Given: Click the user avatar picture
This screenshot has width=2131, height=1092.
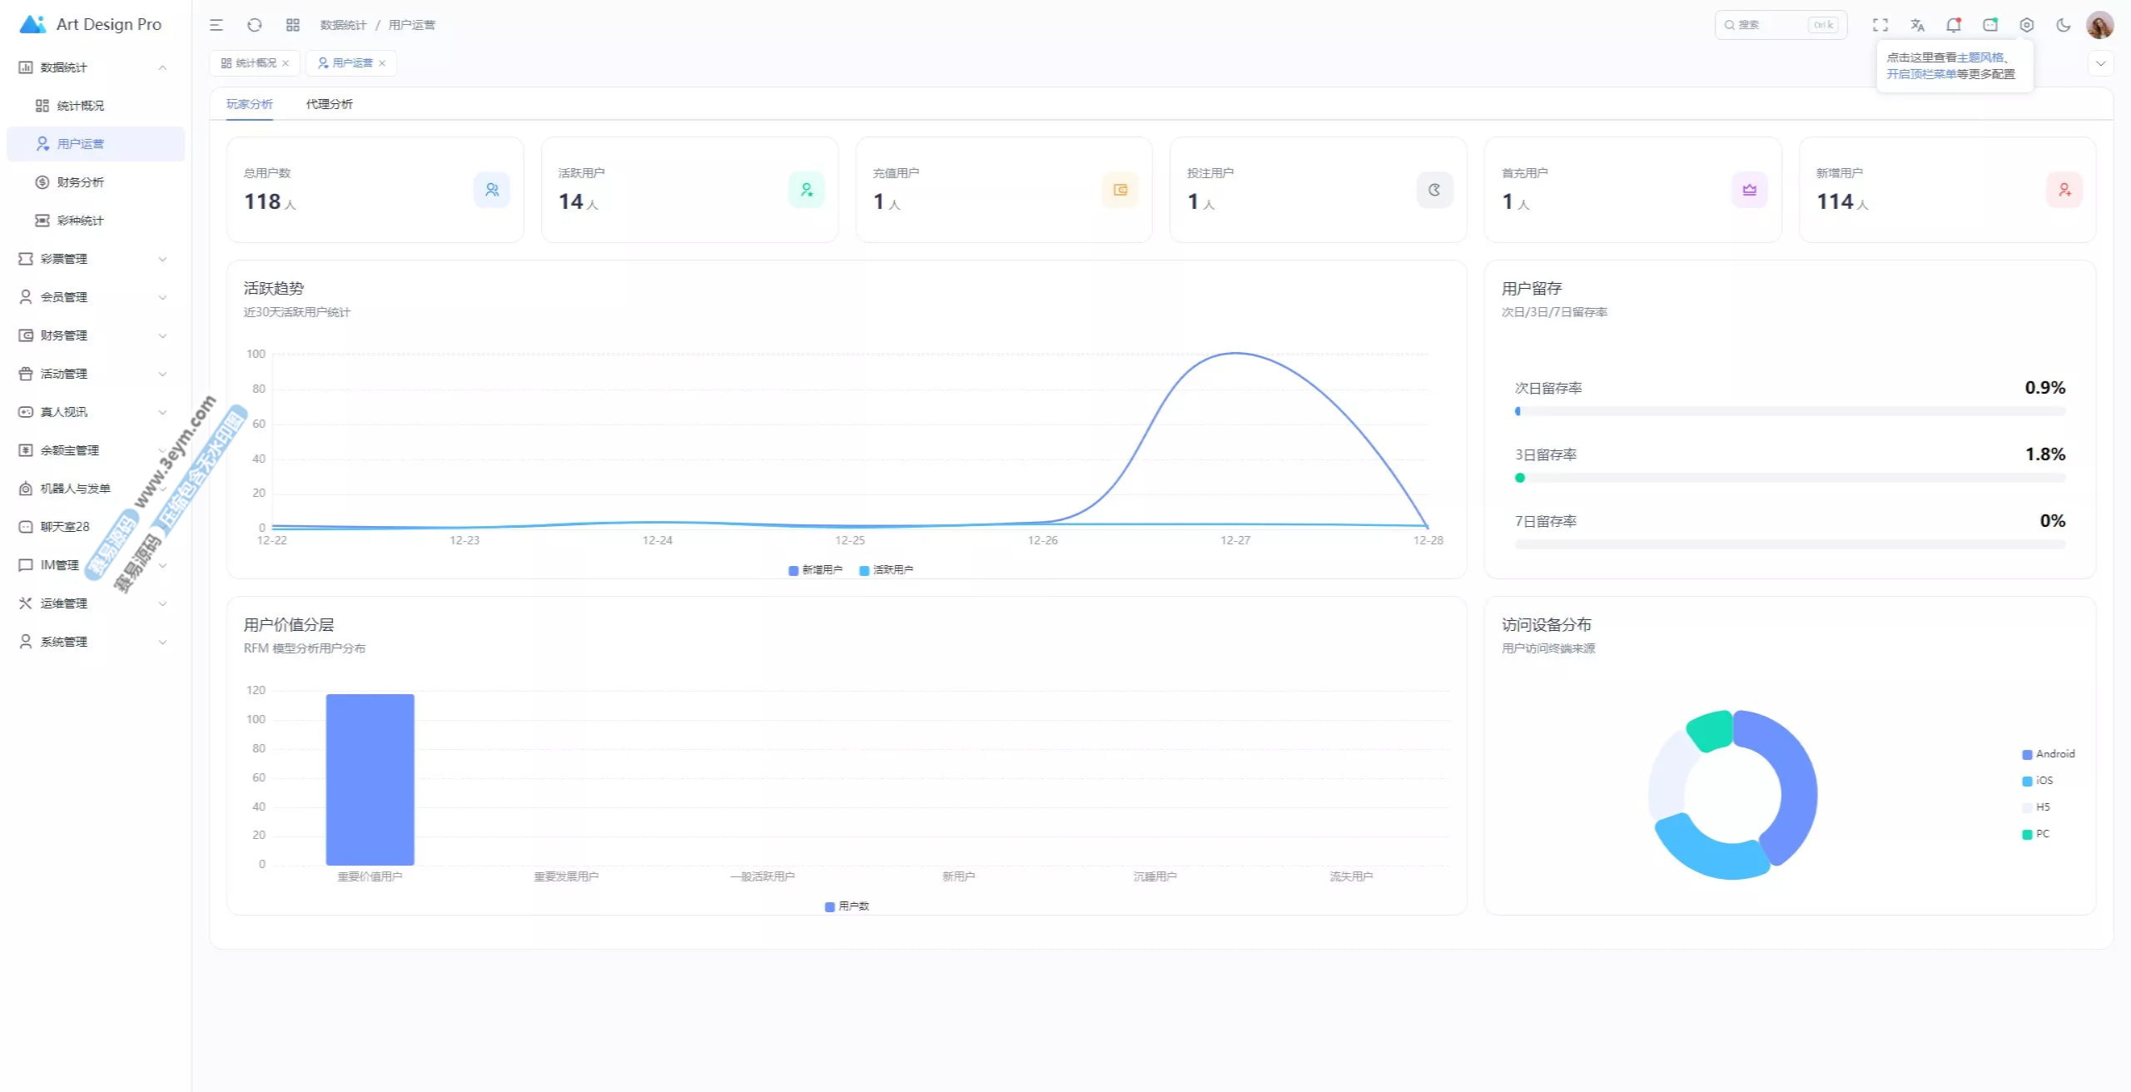Looking at the screenshot, I should (2099, 25).
